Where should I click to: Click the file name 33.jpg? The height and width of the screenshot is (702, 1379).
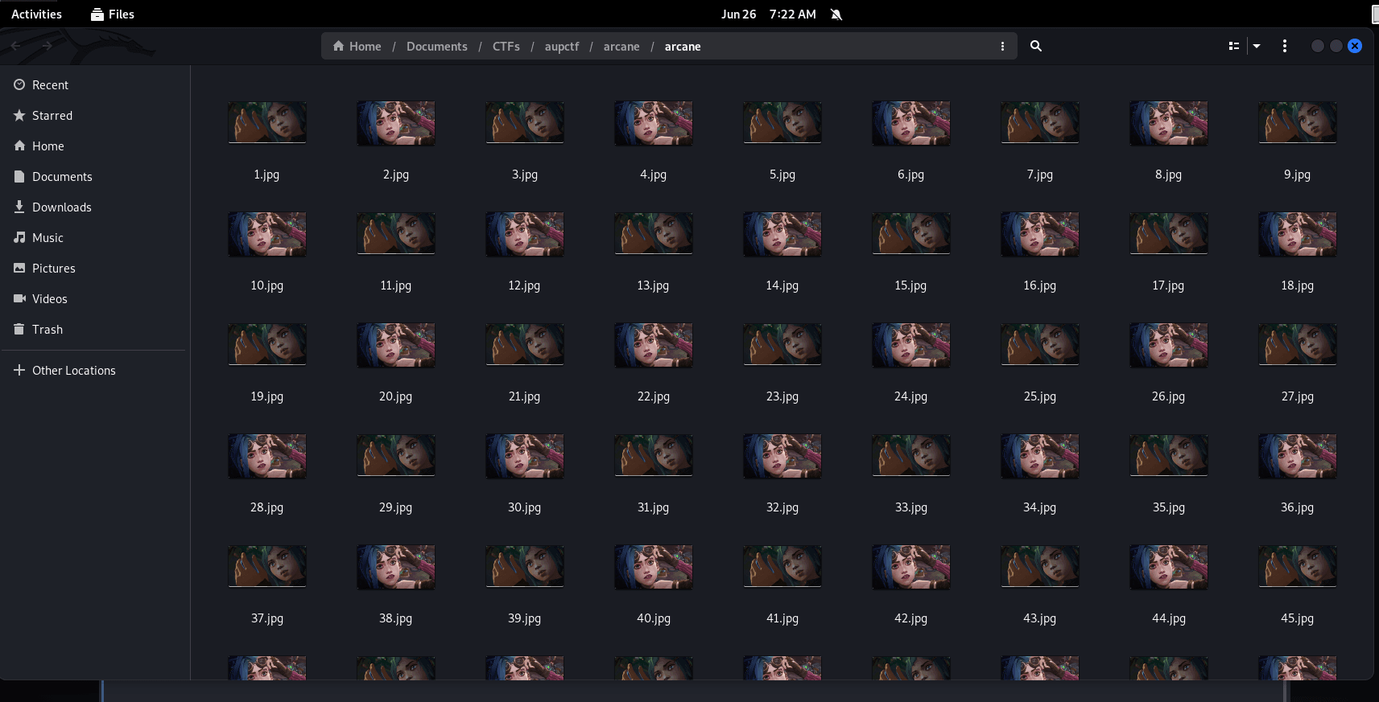point(911,507)
